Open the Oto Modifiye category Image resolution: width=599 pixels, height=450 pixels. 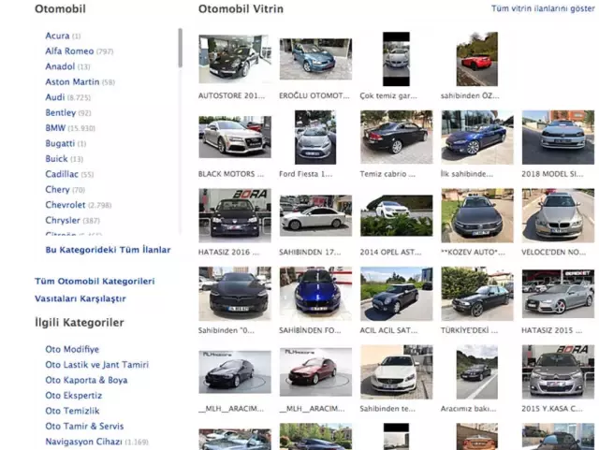coord(72,349)
